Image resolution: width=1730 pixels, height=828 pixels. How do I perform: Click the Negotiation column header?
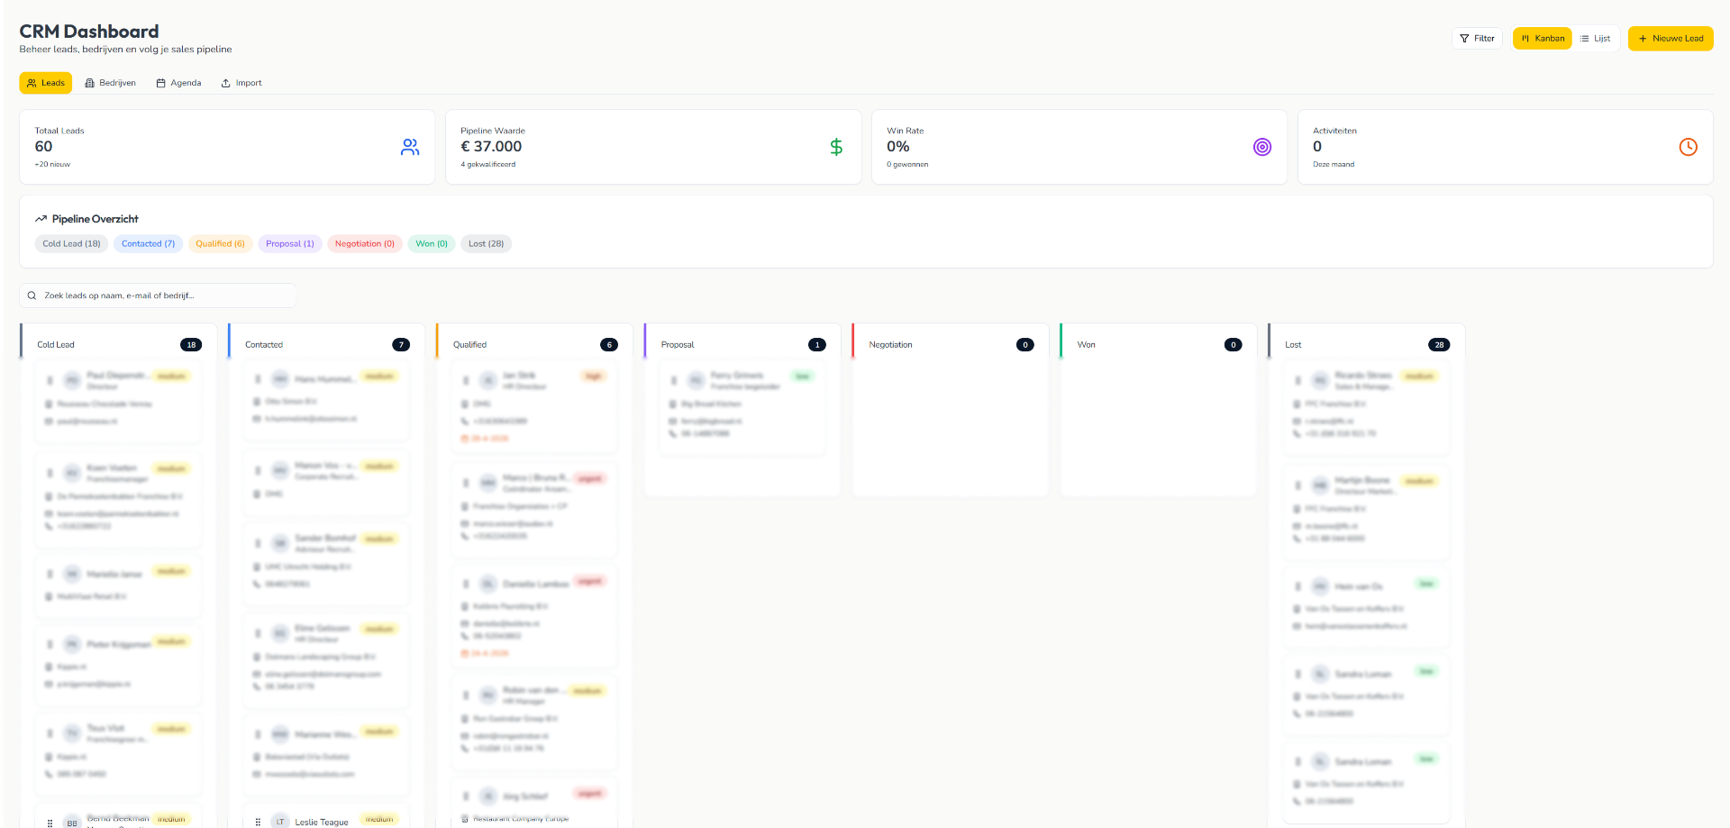click(x=890, y=345)
